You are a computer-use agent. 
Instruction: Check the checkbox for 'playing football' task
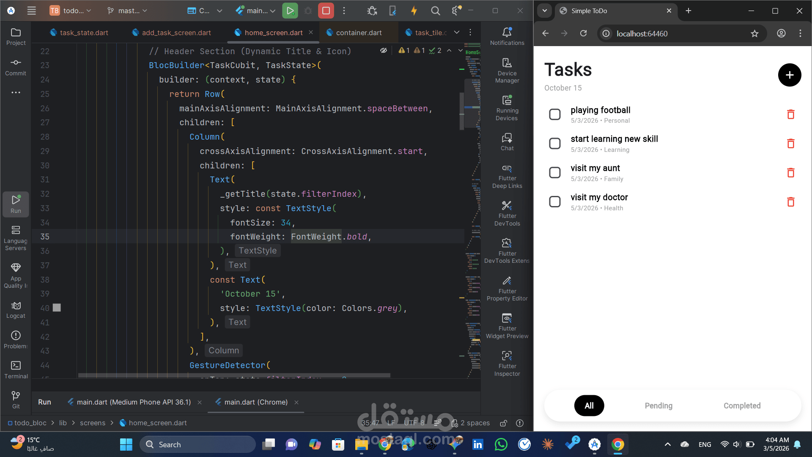[555, 114]
